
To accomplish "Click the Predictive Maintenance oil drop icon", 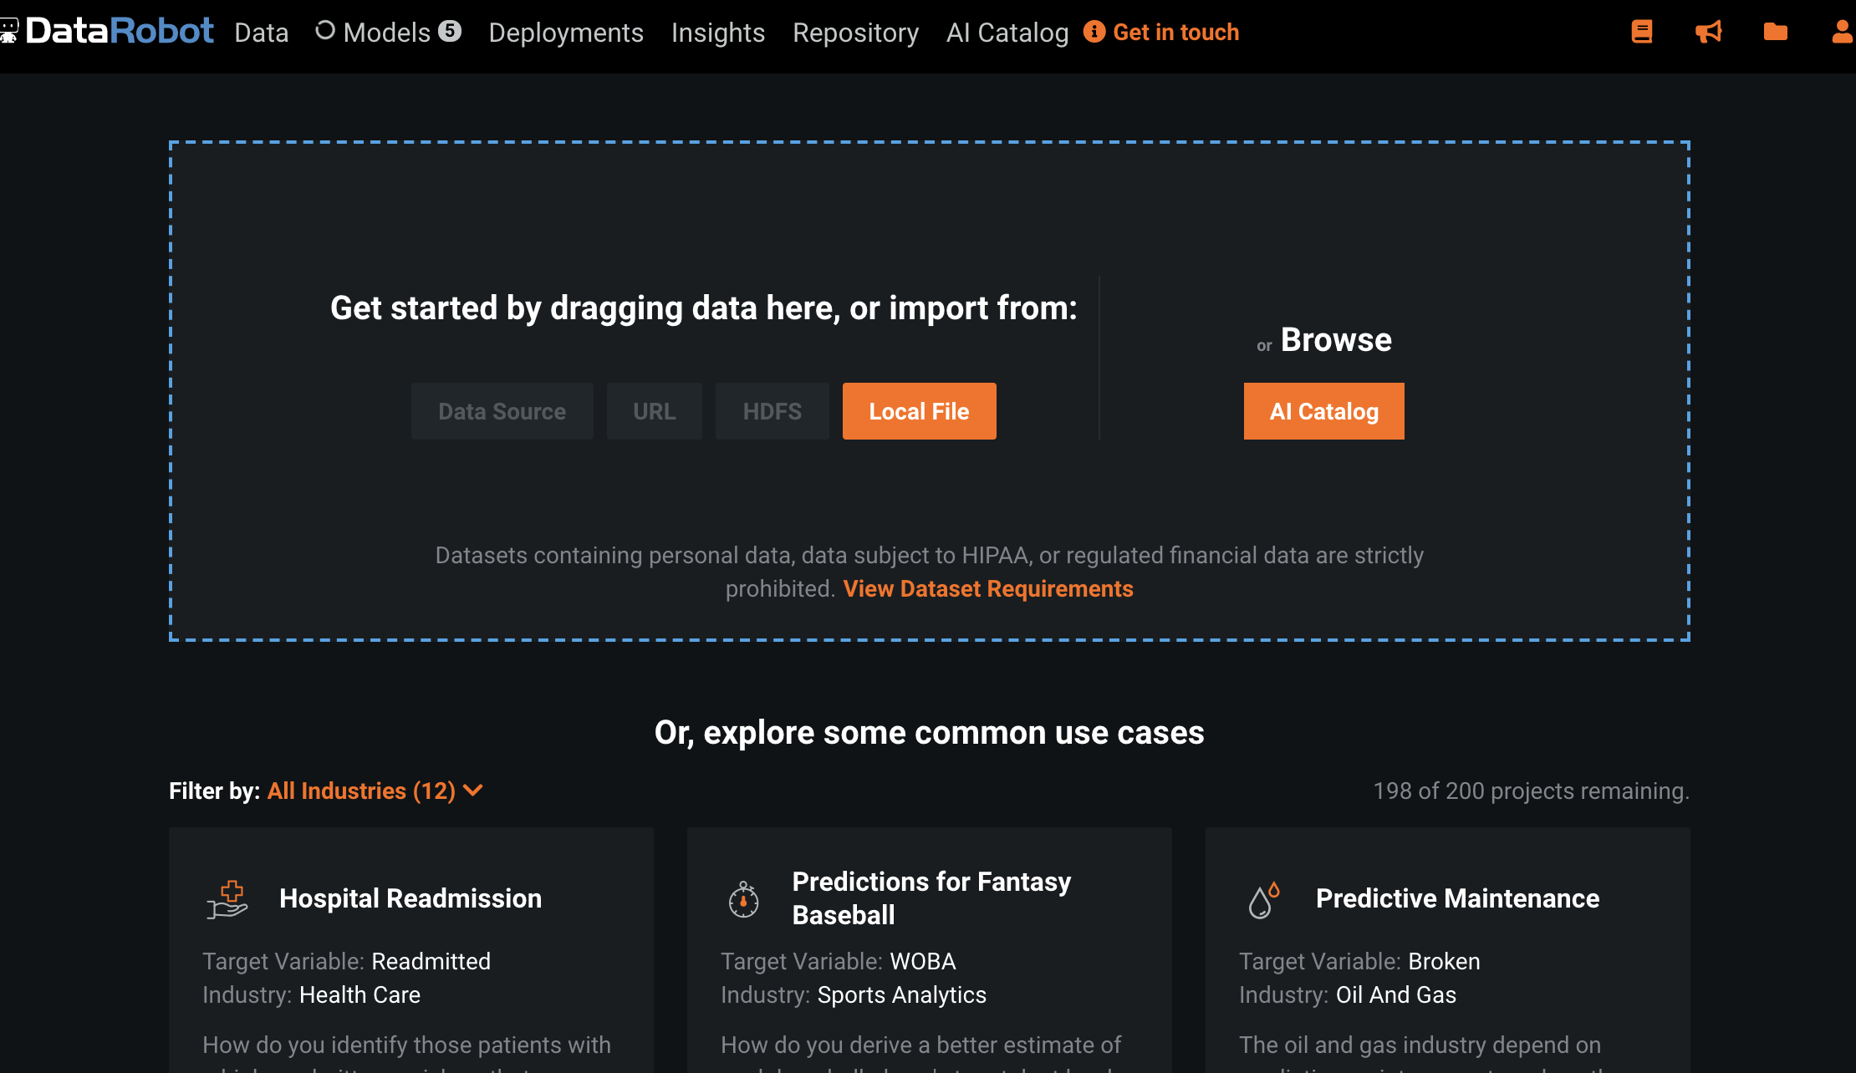I will [x=1263, y=899].
